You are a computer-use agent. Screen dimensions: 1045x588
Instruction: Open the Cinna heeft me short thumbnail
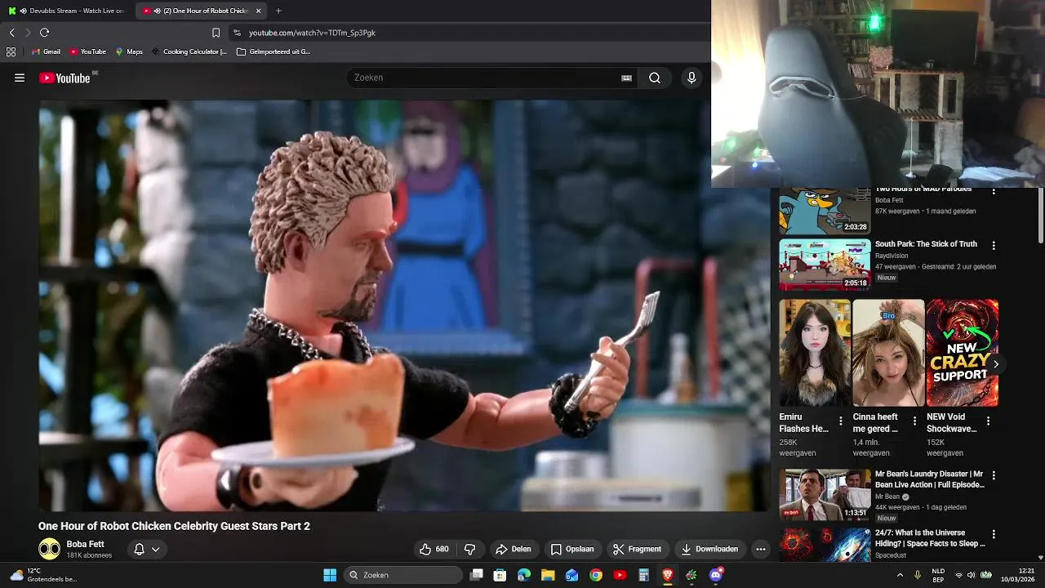pos(888,353)
